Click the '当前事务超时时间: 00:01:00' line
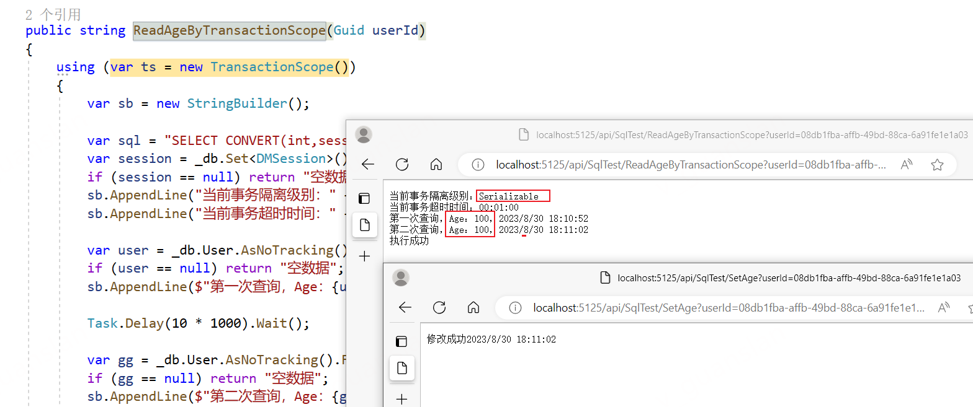Image resolution: width=973 pixels, height=407 pixels. click(454, 208)
